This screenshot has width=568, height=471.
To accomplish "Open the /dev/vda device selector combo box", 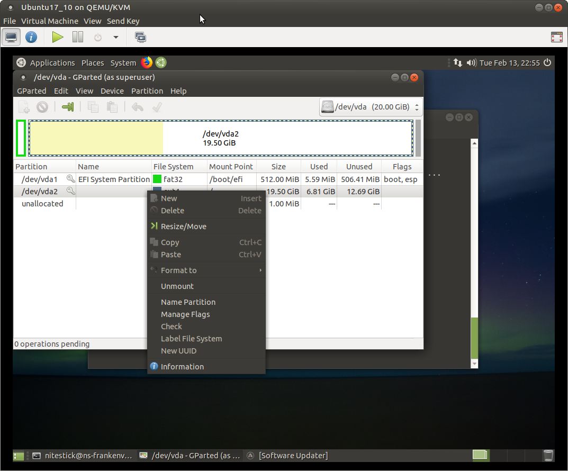I will point(371,107).
